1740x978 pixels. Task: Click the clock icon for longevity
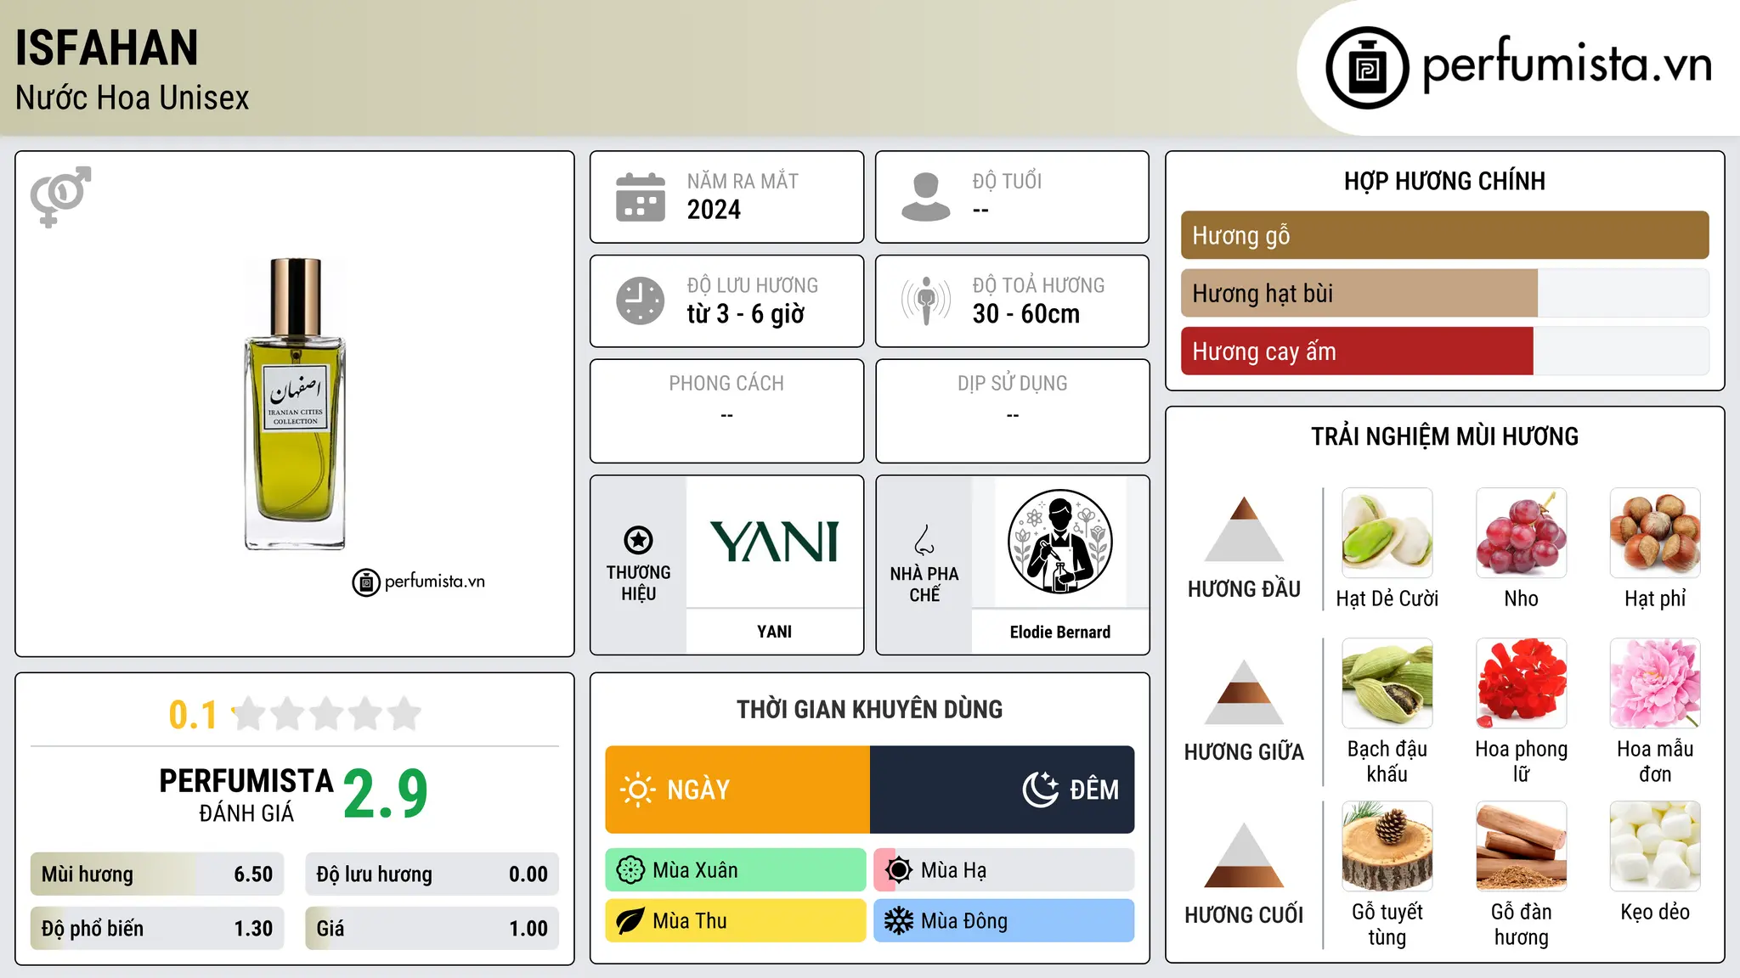coord(640,301)
